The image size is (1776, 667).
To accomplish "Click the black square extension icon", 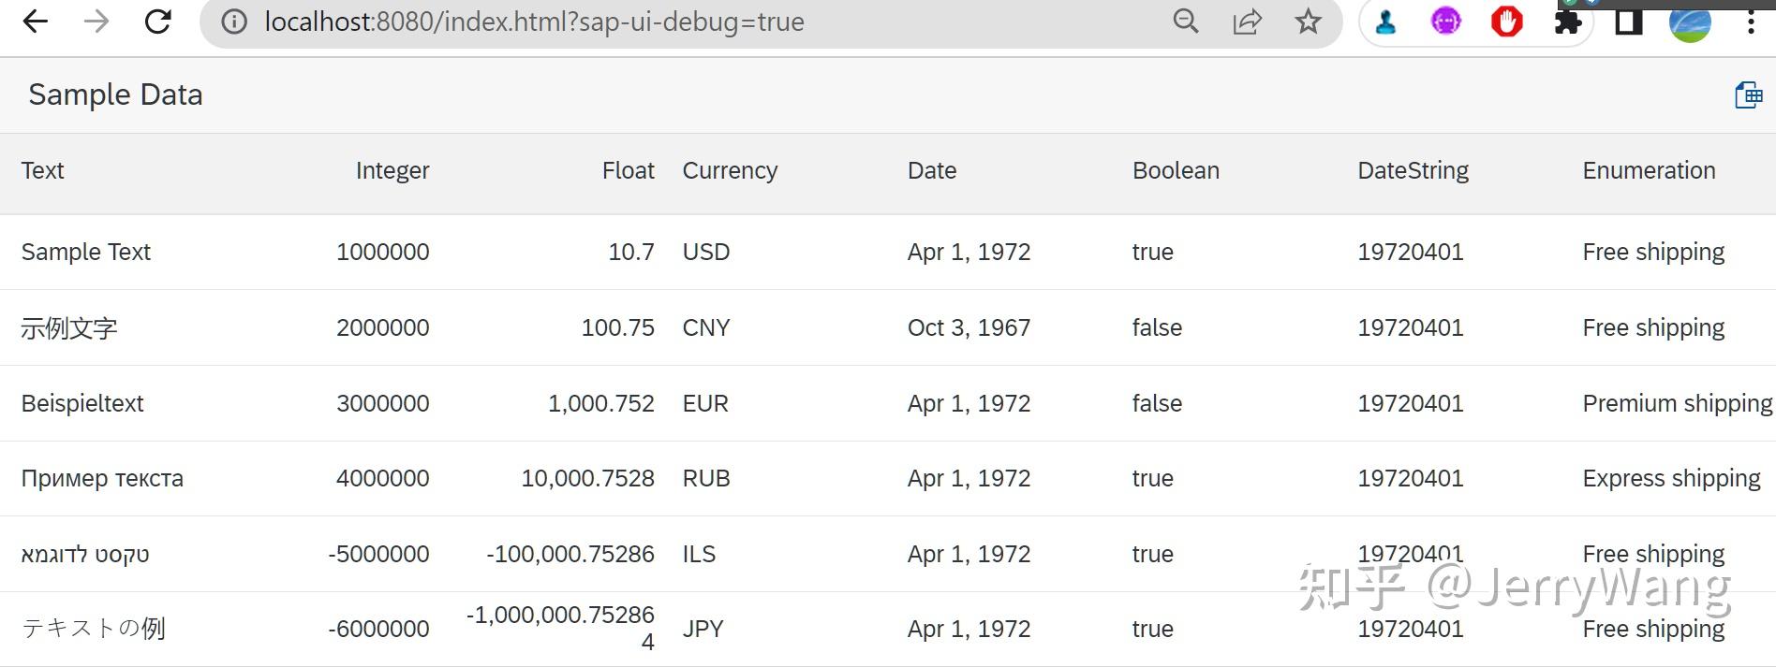I will click(1628, 22).
